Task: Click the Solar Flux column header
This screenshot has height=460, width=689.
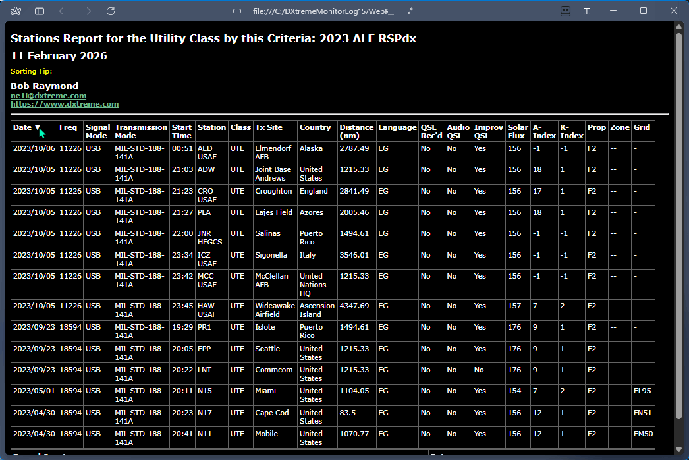Action: (x=518, y=131)
